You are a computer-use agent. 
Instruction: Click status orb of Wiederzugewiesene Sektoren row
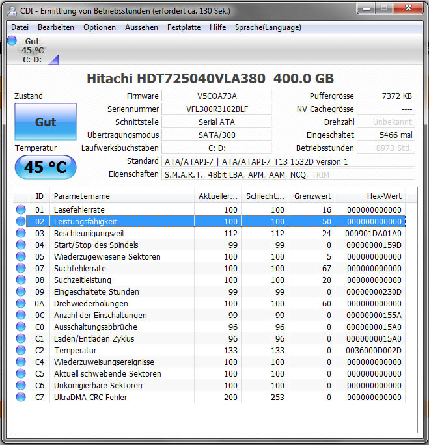21,256
